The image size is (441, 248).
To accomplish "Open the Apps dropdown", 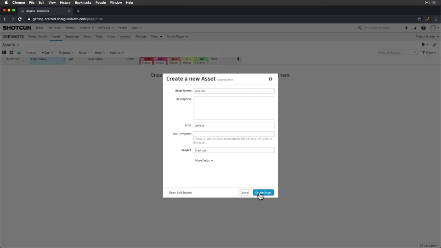I will [136, 28].
